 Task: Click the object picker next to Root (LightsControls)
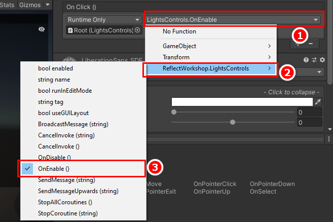tap(137, 30)
